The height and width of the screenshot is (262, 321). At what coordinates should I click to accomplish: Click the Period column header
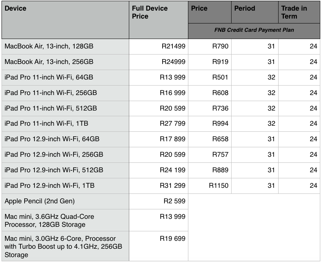(x=244, y=8)
